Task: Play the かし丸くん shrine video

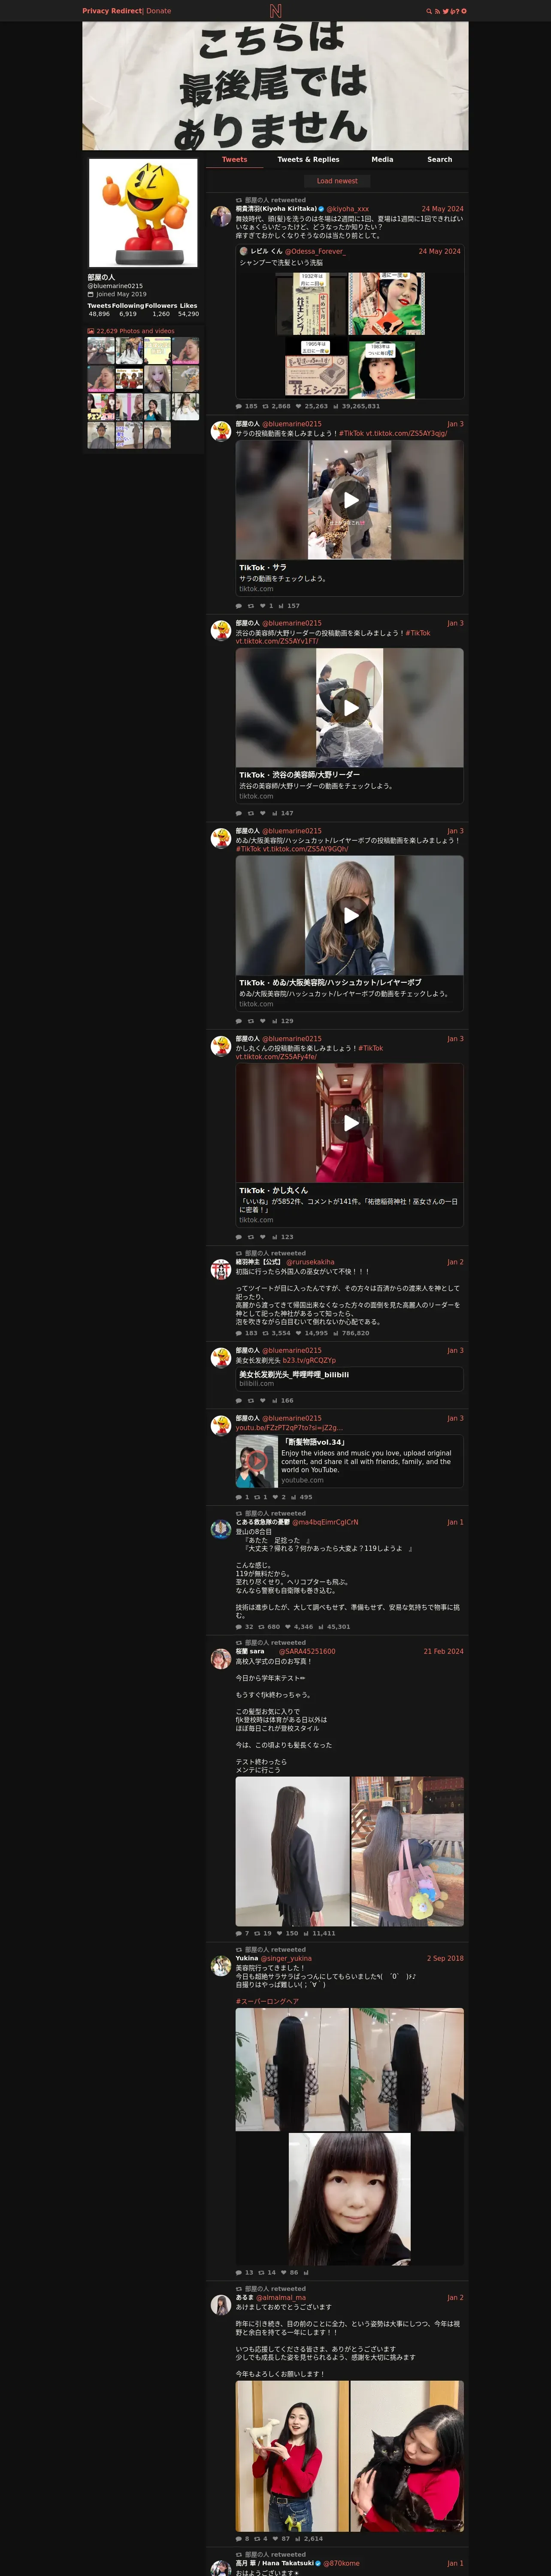Action: tap(350, 1123)
